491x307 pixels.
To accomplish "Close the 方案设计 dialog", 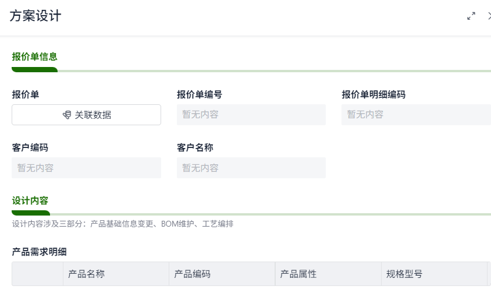I will pyautogui.click(x=489, y=16).
